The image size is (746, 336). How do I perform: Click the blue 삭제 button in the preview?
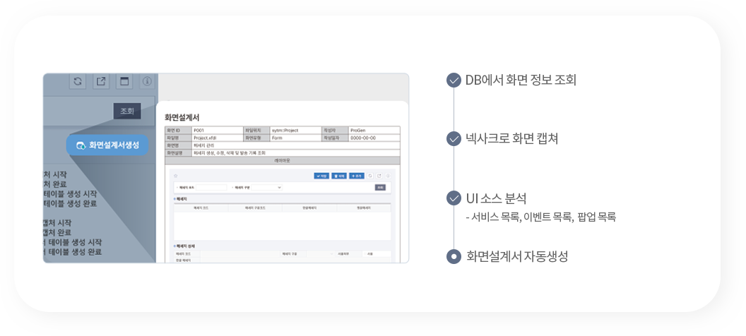338,176
